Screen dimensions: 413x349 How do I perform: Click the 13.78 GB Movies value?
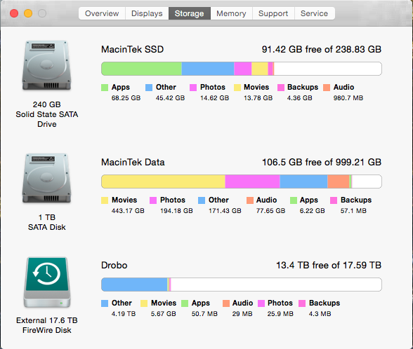tap(258, 98)
